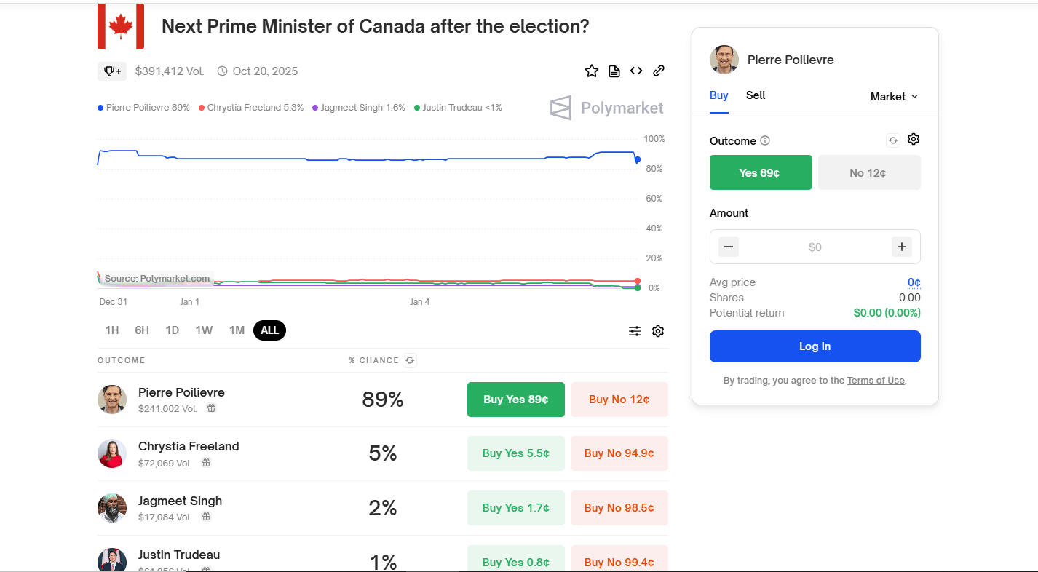The height and width of the screenshot is (572, 1038).
Task: Click the chart filter sliders icon
Action: pos(635,331)
